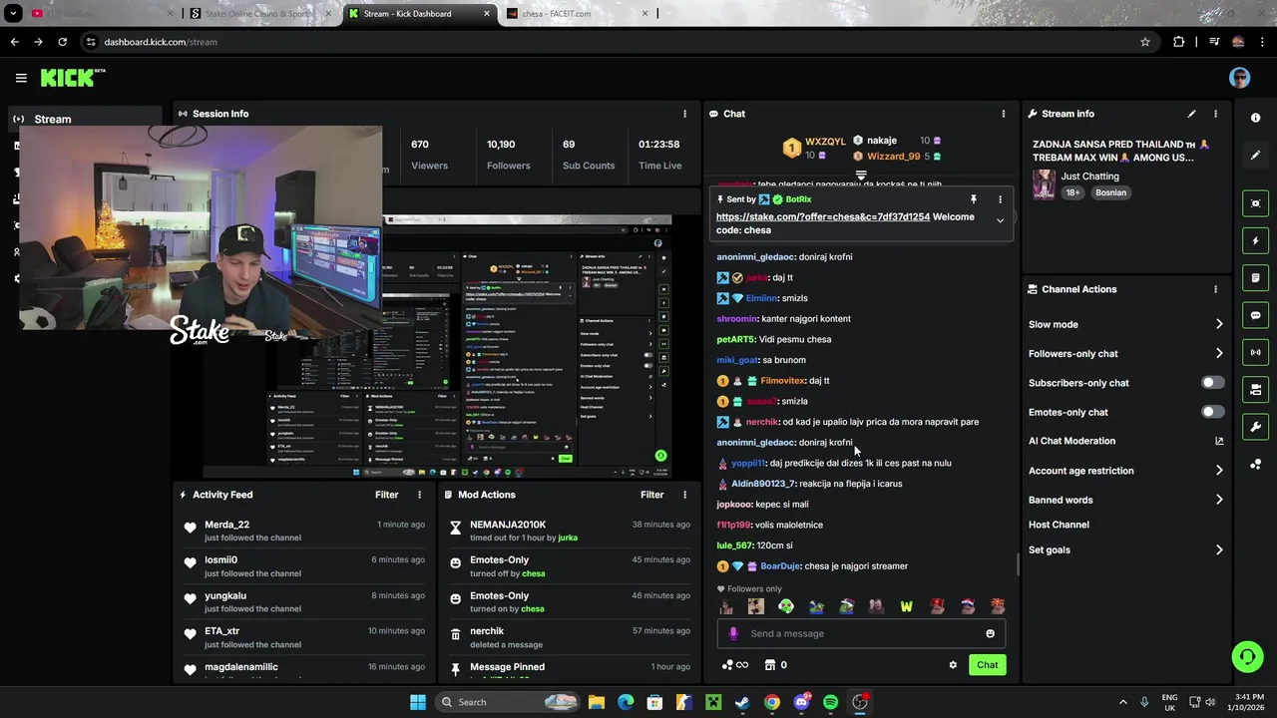Open Activity Feed three-dot options

point(419,495)
